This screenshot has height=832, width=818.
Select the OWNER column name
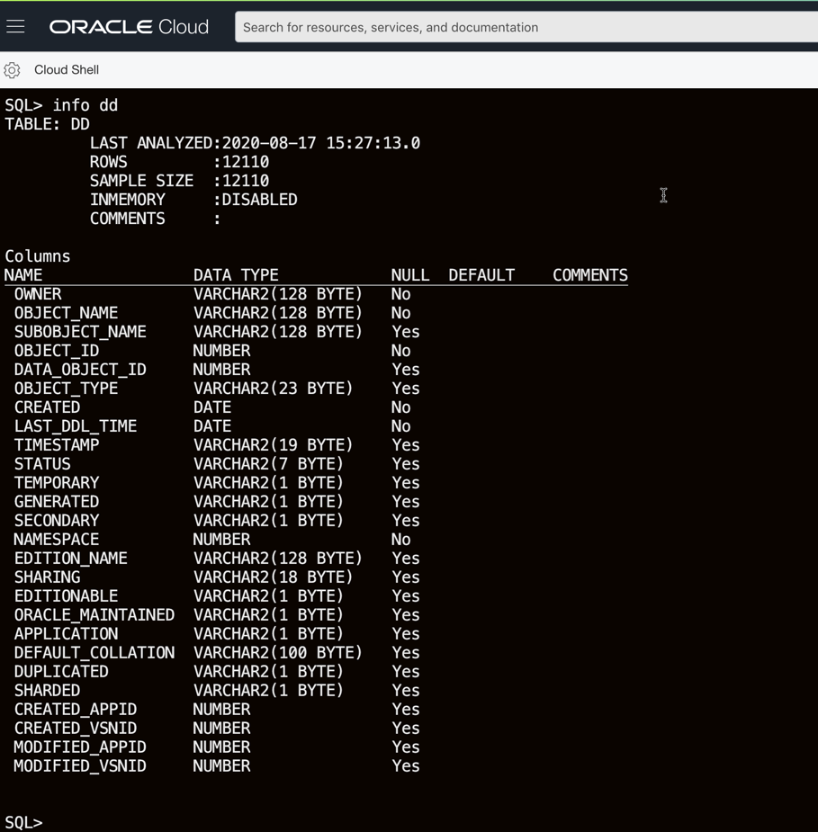click(38, 294)
